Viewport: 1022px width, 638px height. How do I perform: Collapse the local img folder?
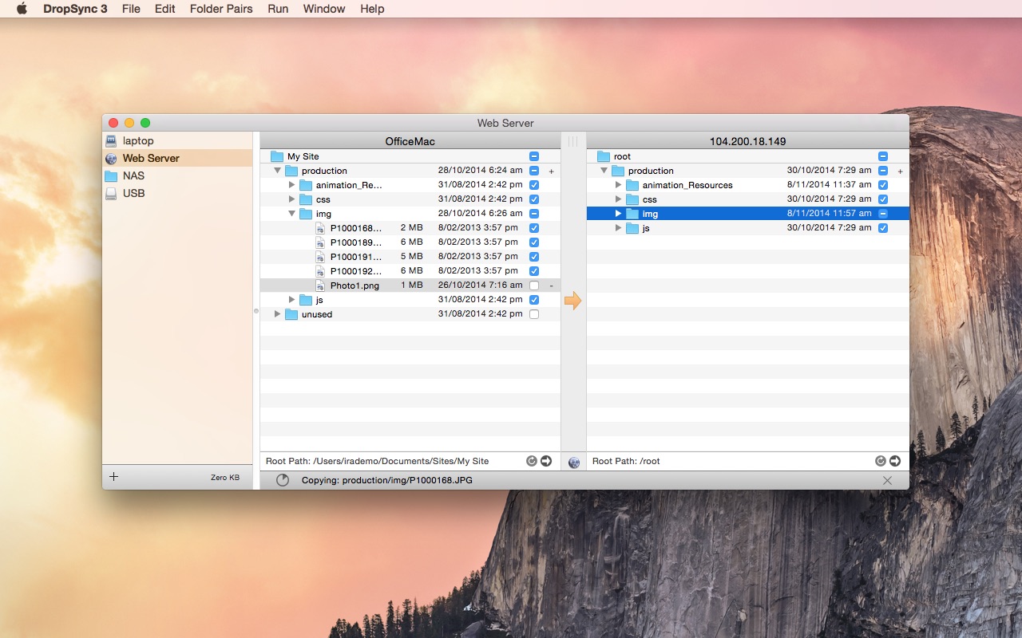click(x=292, y=214)
